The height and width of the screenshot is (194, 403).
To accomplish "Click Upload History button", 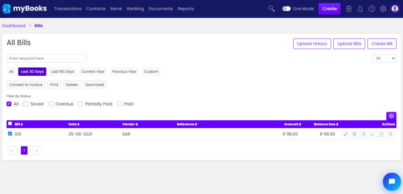I will [x=312, y=44].
